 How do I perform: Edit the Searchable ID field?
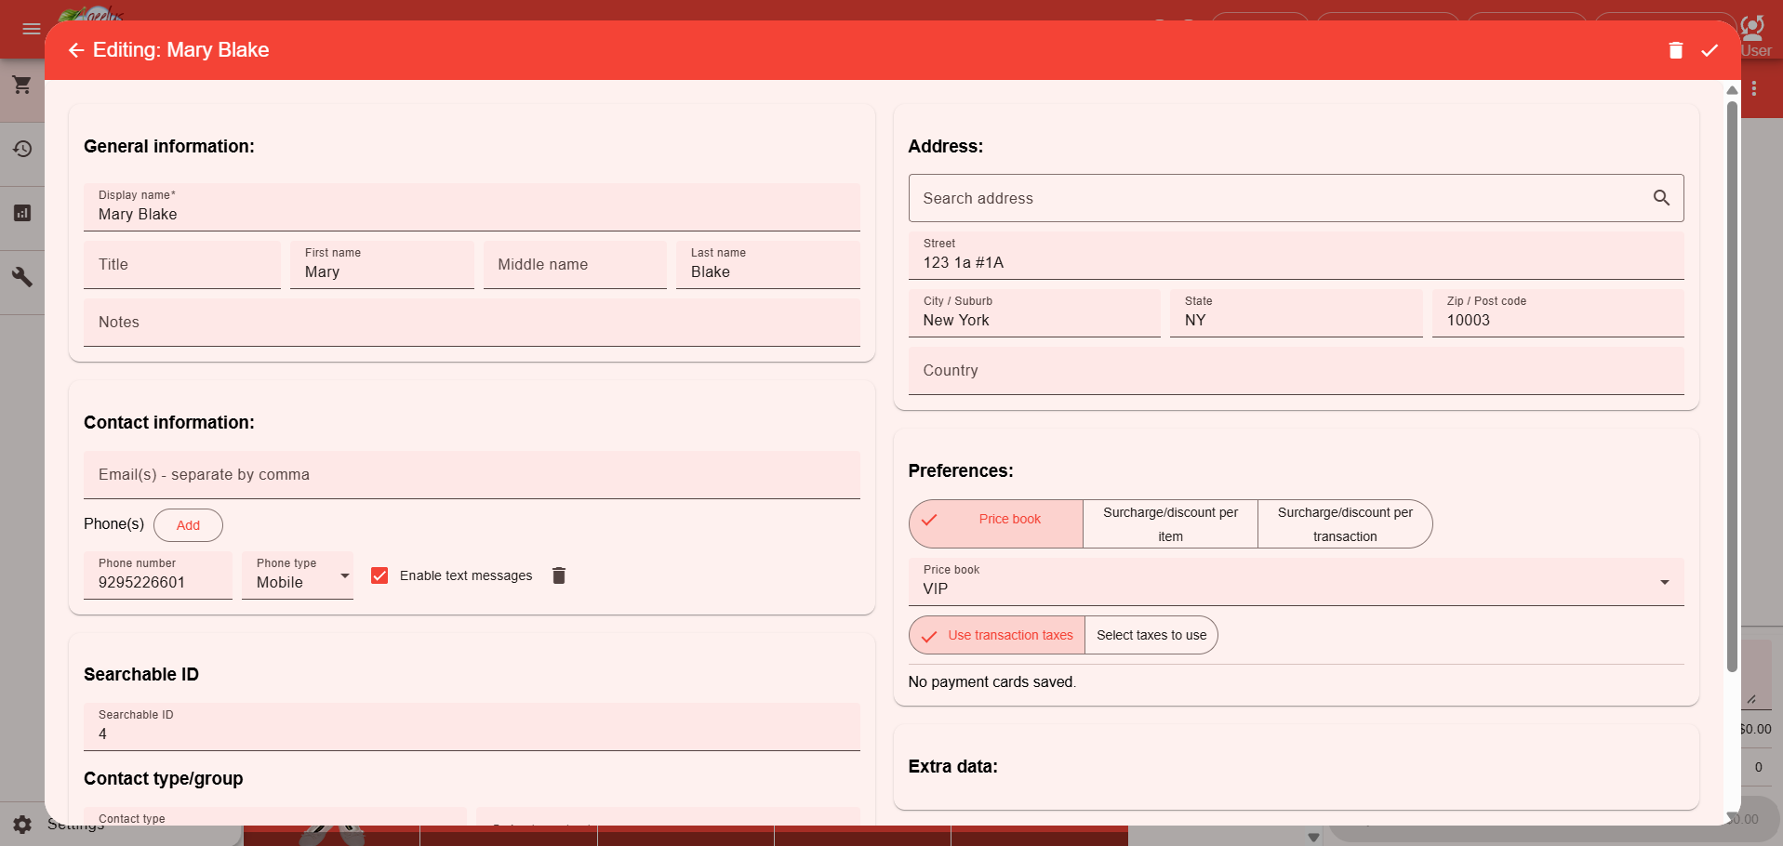pos(472,727)
